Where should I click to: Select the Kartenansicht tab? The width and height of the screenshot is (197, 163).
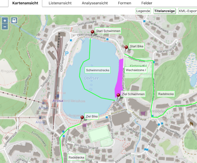(x=25, y=3)
